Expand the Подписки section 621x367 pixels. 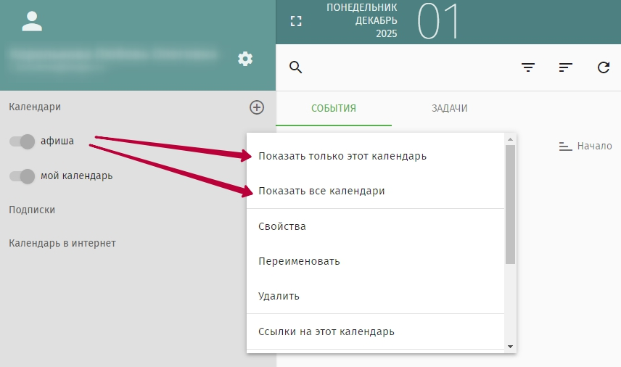point(32,210)
